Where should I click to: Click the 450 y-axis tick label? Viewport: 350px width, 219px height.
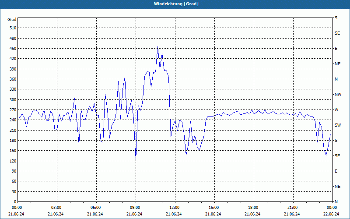[13, 49]
